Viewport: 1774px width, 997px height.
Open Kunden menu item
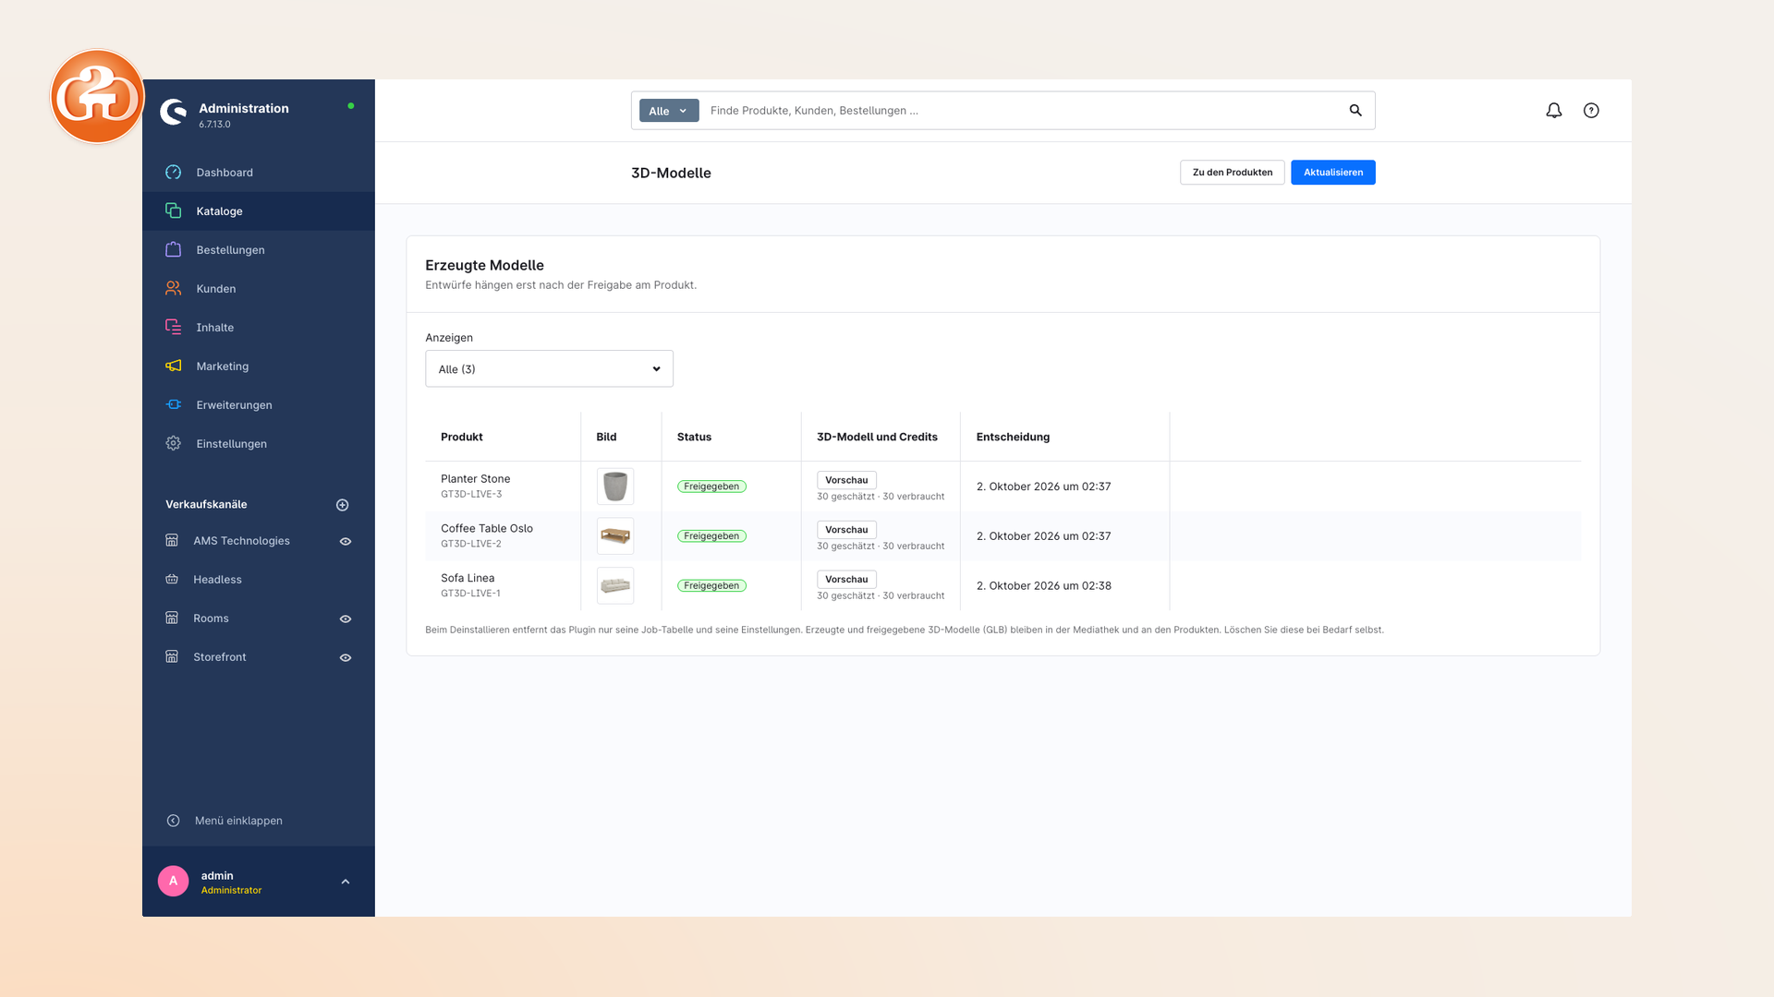point(259,289)
